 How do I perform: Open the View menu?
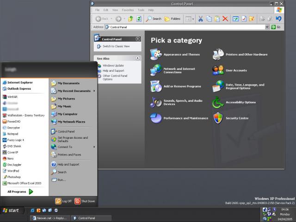pos(115,10)
